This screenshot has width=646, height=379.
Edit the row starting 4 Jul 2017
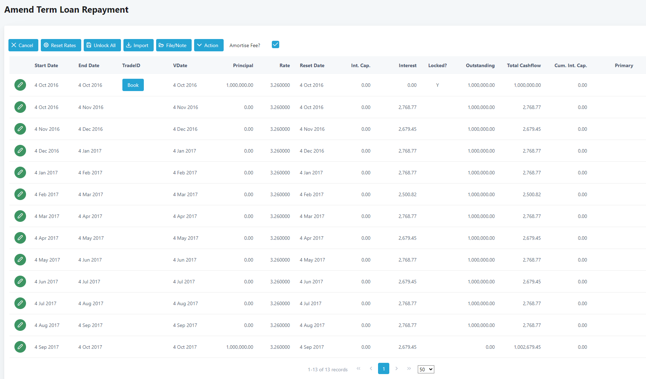click(x=20, y=303)
